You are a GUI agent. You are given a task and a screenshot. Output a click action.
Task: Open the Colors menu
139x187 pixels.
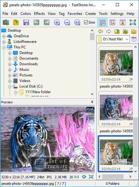(x=26, y=14)
